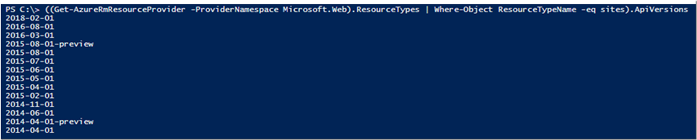This screenshot has width=697, height=140.
Task: Click the 2015-04-01 API version
Action: [30, 87]
